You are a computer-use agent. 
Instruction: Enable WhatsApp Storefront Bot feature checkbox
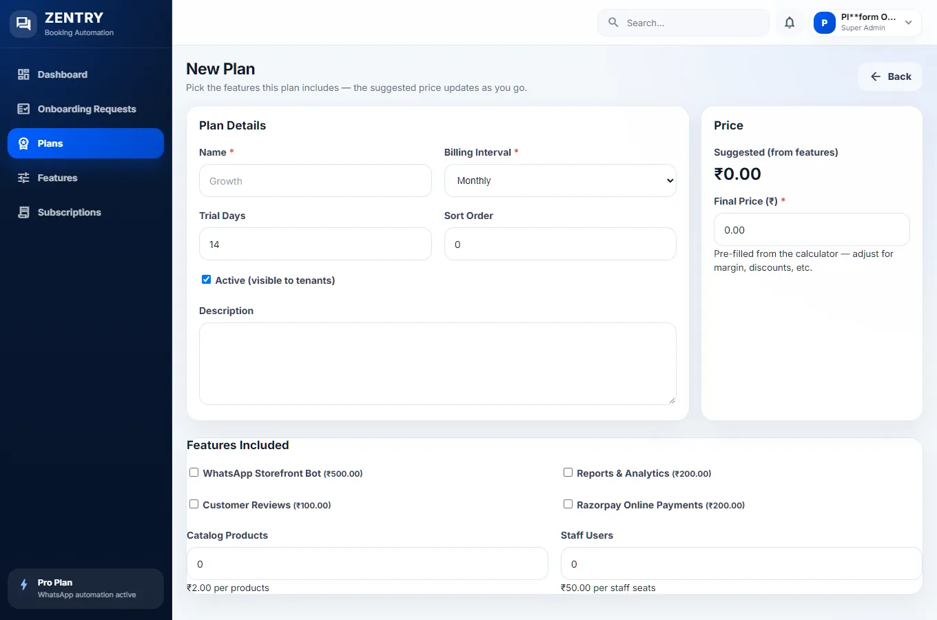pyautogui.click(x=194, y=473)
